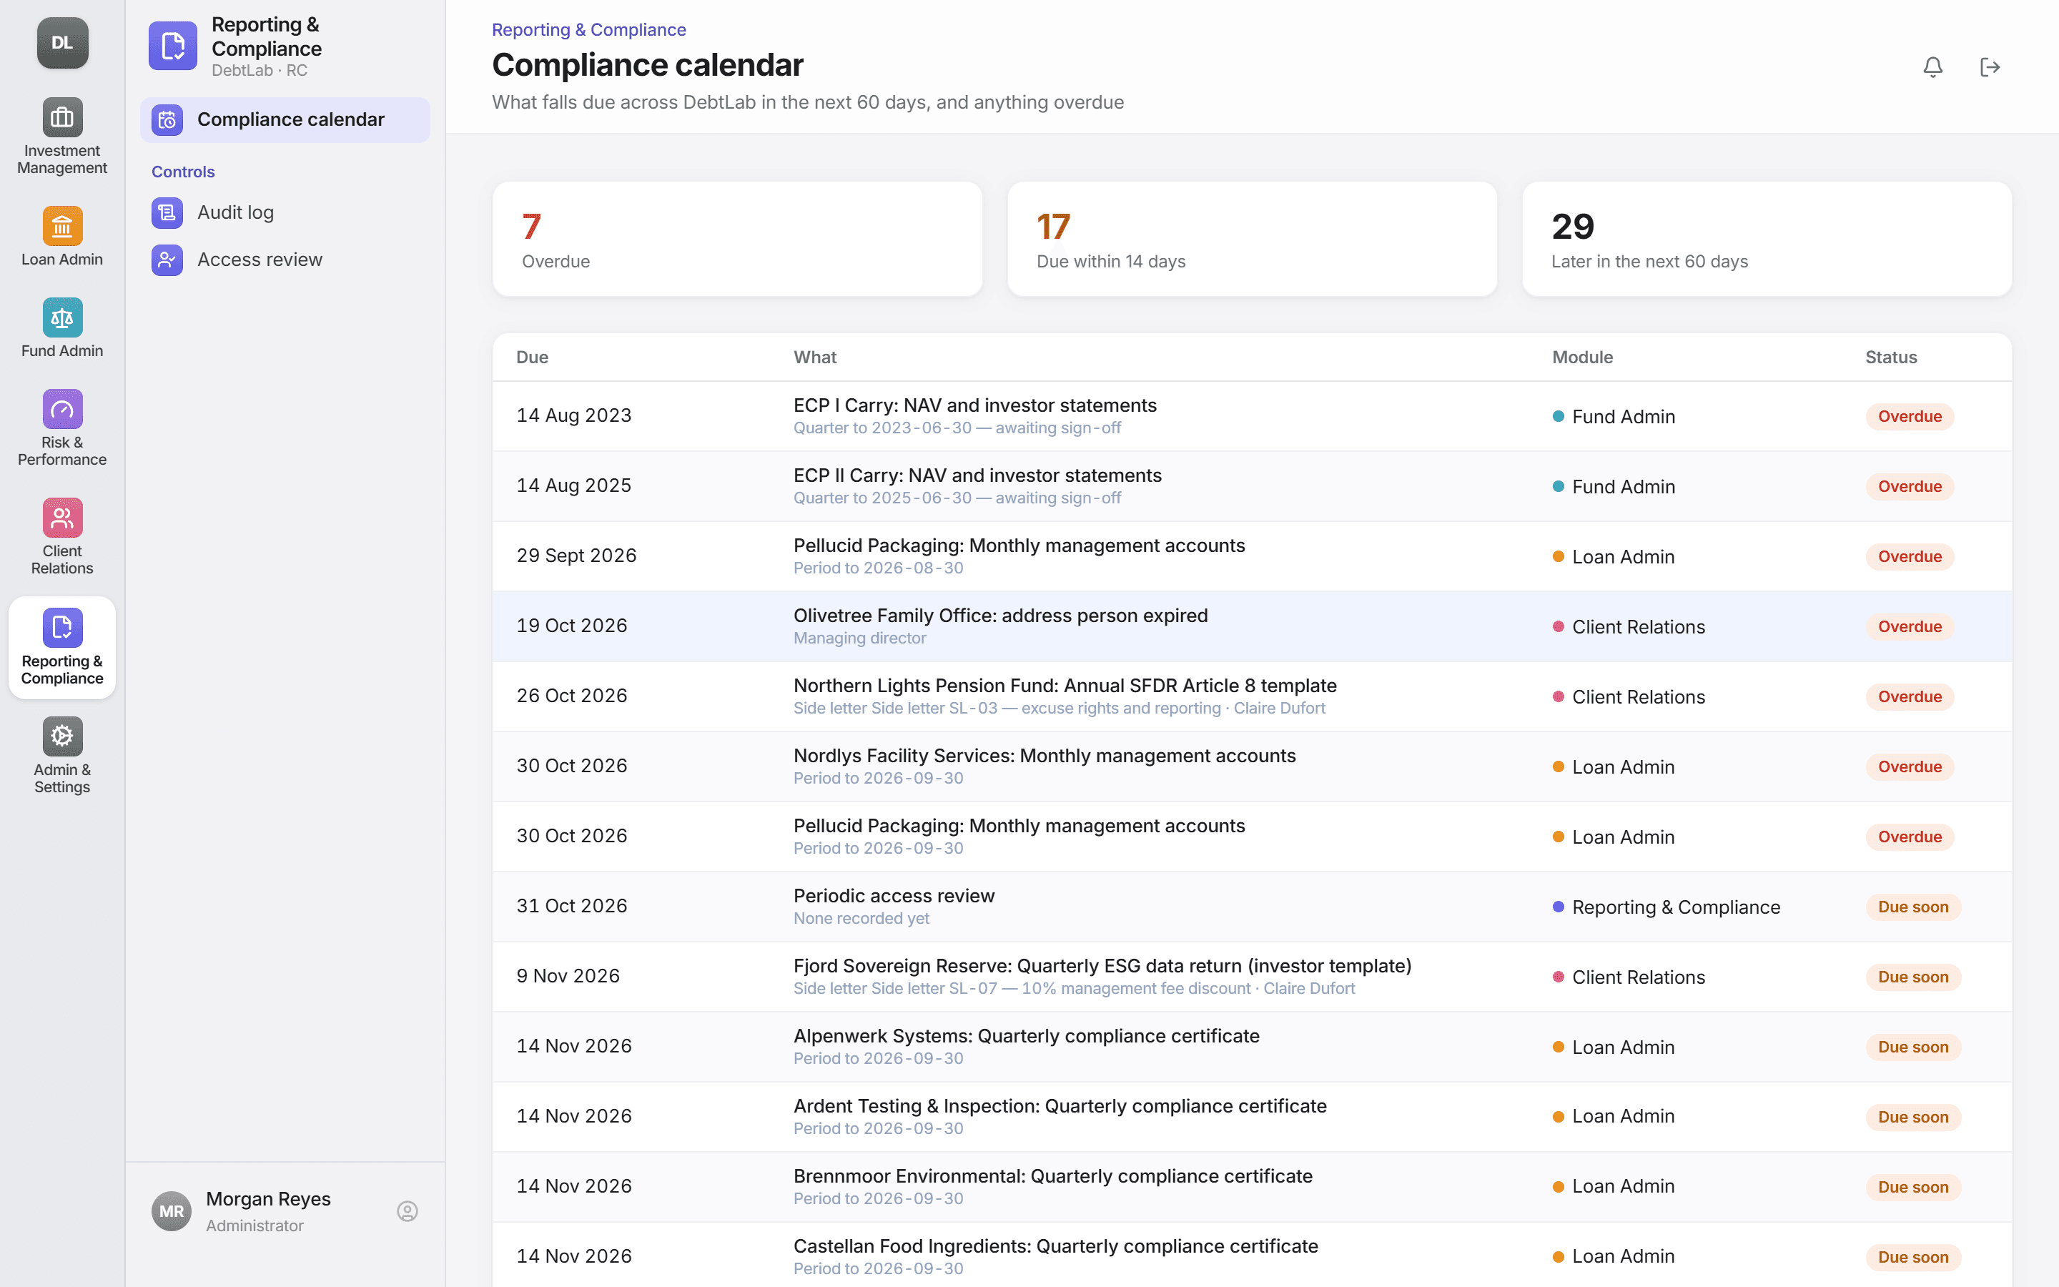Click the Compliance calendar icon
This screenshot has width=2059, height=1287.
pos(167,120)
